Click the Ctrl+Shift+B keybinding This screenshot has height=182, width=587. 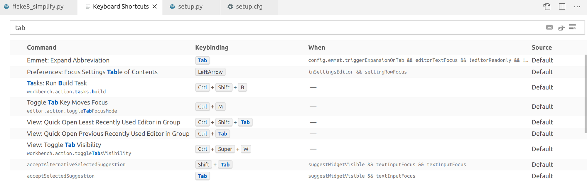coord(221,87)
